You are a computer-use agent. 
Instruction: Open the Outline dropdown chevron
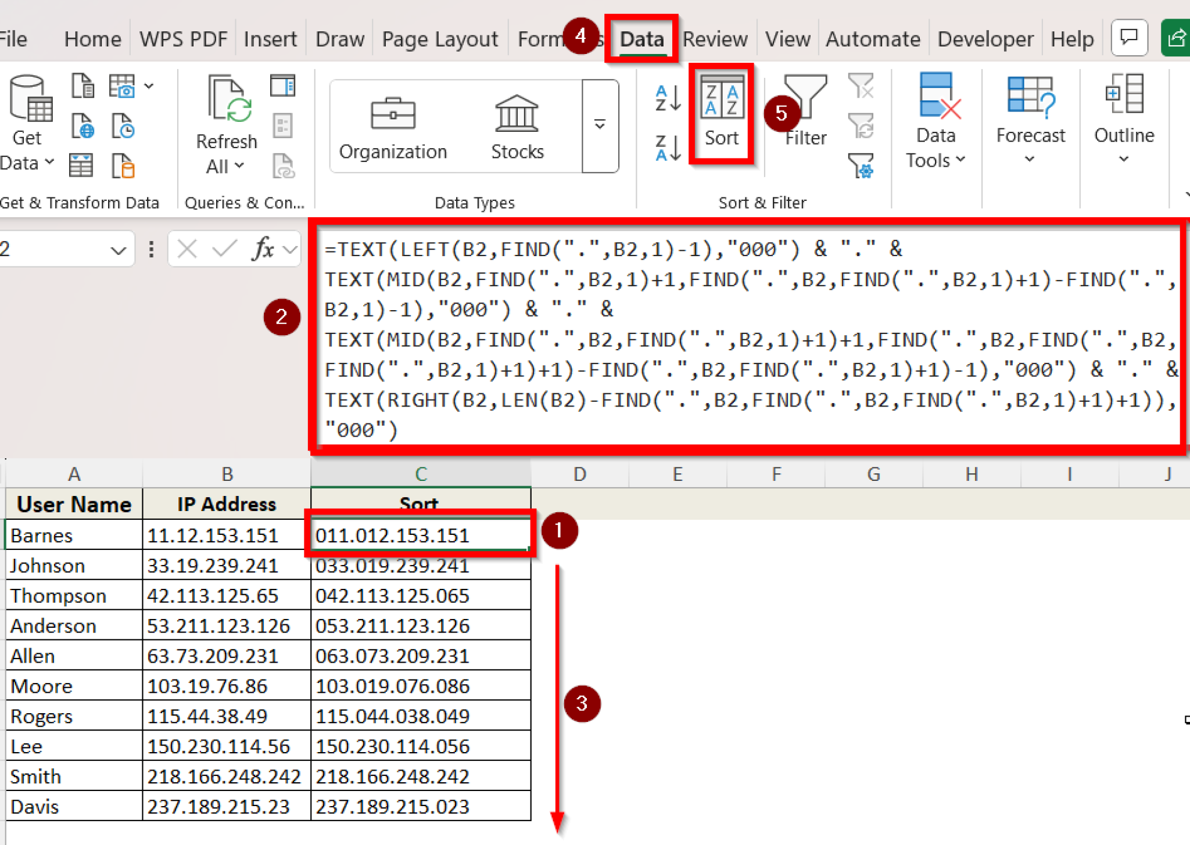1124,158
